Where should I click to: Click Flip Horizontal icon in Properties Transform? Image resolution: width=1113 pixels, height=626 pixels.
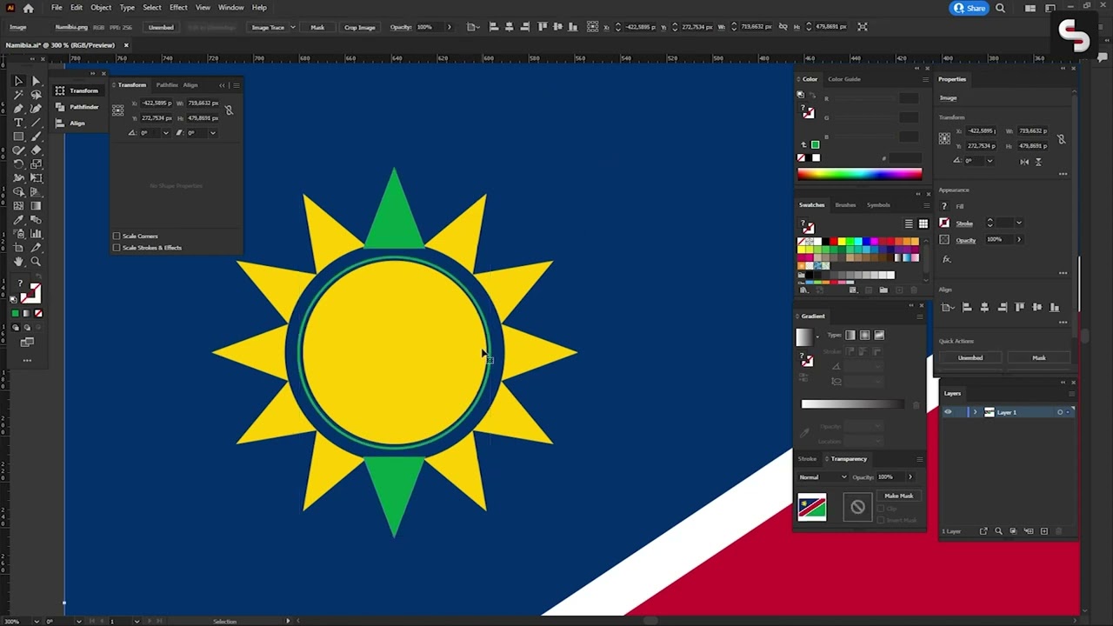(x=1024, y=161)
